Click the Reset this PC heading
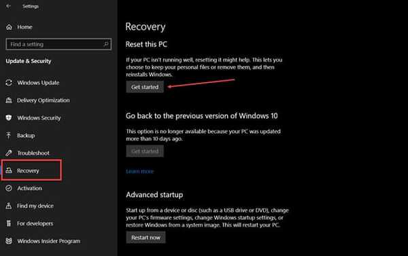The image size is (408, 256). [146, 44]
